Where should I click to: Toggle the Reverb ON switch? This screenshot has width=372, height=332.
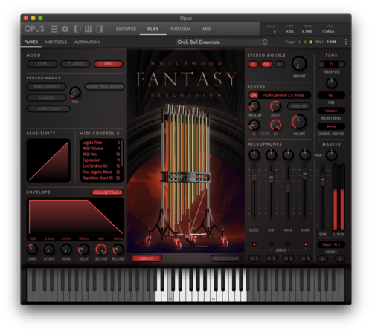254,95
